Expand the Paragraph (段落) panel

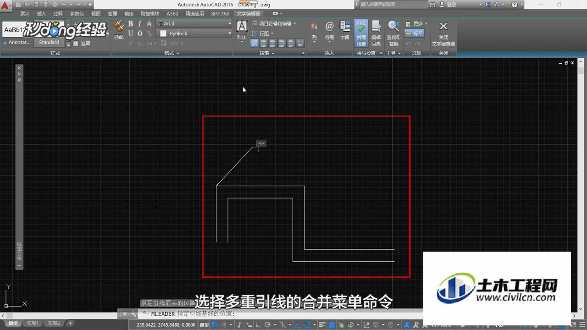click(267, 53)
